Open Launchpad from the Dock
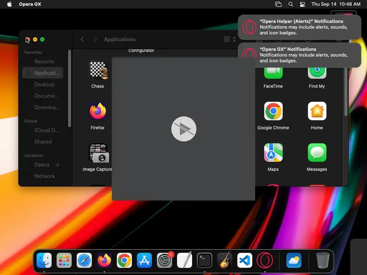The height and width of the screenshot is (275, 367). 64,260
